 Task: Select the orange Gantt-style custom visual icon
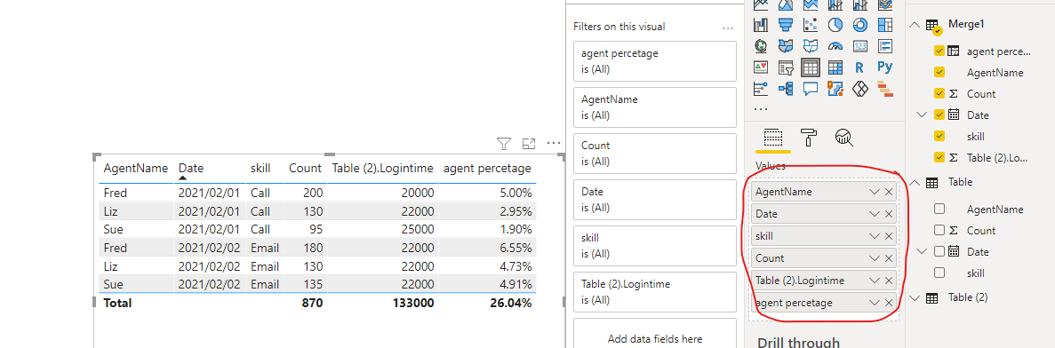(884, 88)
